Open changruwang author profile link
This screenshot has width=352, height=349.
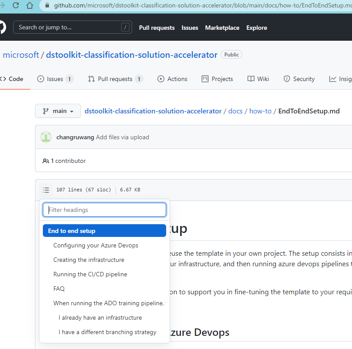tap(75, 137)
